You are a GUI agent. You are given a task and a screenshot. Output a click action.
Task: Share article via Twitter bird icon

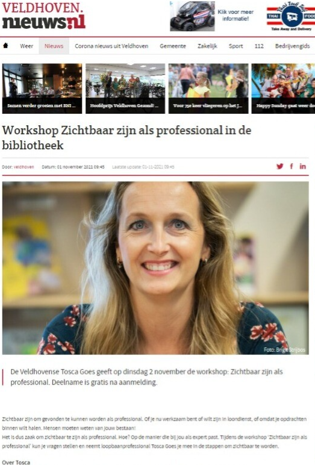coord(279,166)
